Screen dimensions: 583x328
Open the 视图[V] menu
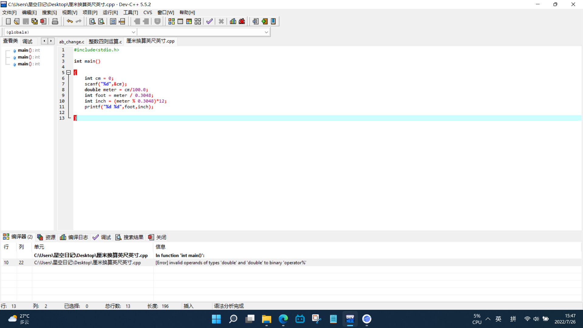70,12
